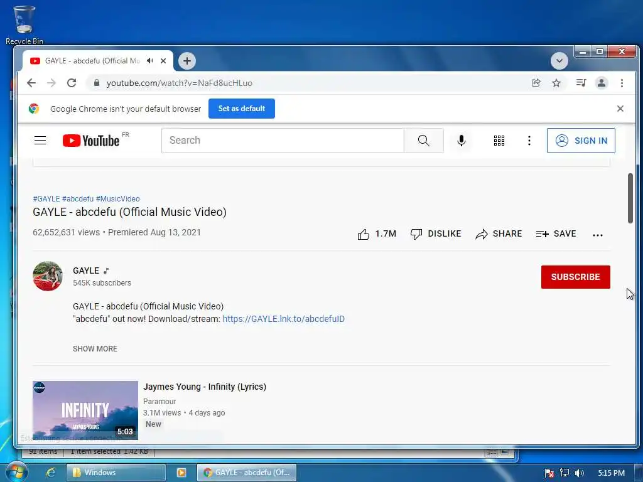Click the 545K subscribers text
Image resolution: width=643 pixels, height=482 pixels.
coord(102,283)
